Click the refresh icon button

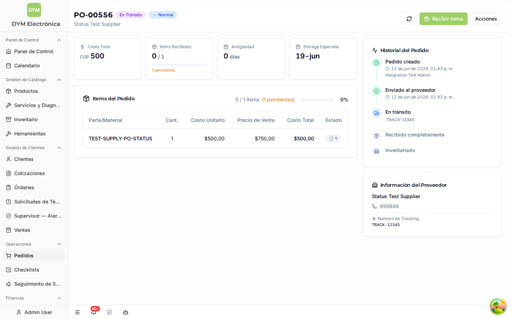(x=409, y=19)
